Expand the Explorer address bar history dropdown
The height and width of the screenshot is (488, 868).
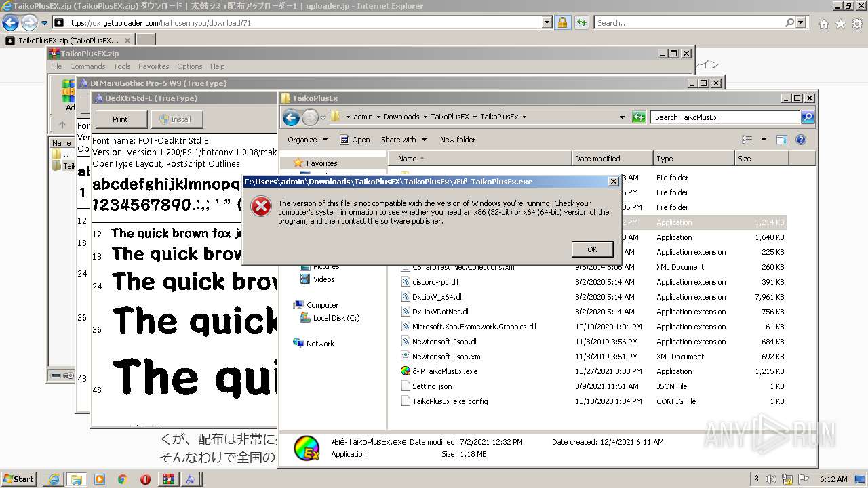point(622,117)
